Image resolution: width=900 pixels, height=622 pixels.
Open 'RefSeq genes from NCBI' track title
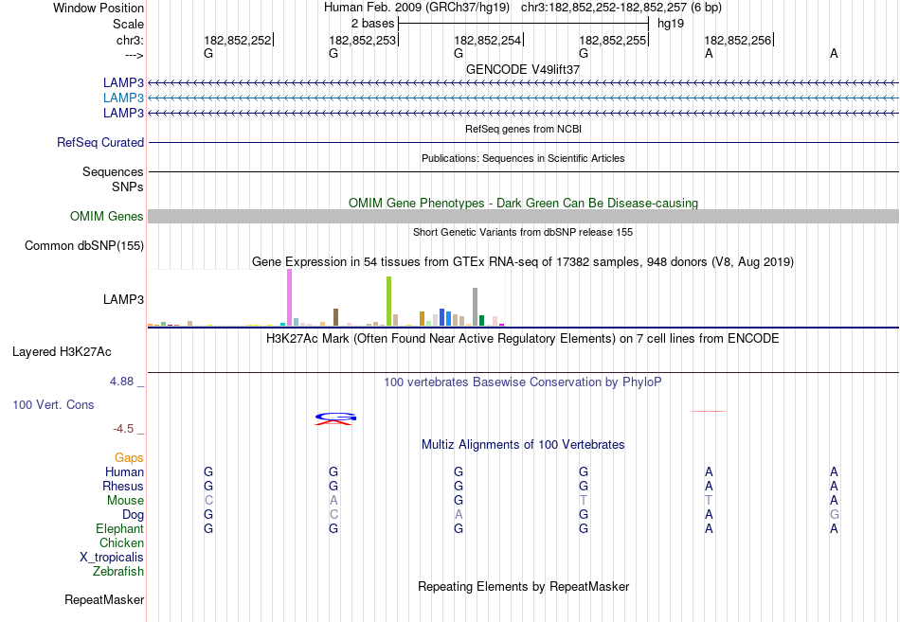523,129
